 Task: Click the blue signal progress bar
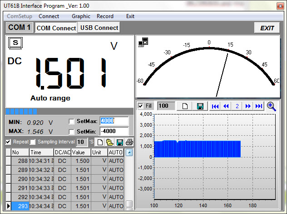coord(21,111)
